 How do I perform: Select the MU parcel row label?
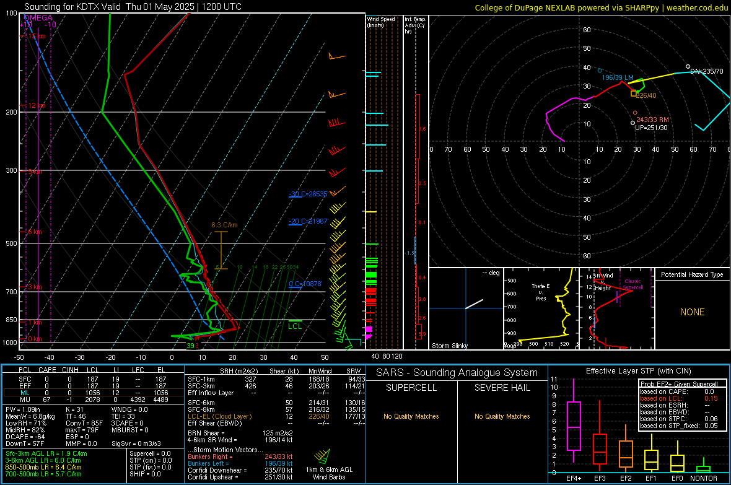point(25,400)
